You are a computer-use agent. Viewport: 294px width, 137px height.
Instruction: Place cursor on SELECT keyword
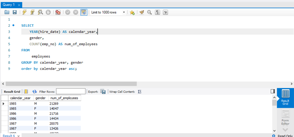pos(27,26)
